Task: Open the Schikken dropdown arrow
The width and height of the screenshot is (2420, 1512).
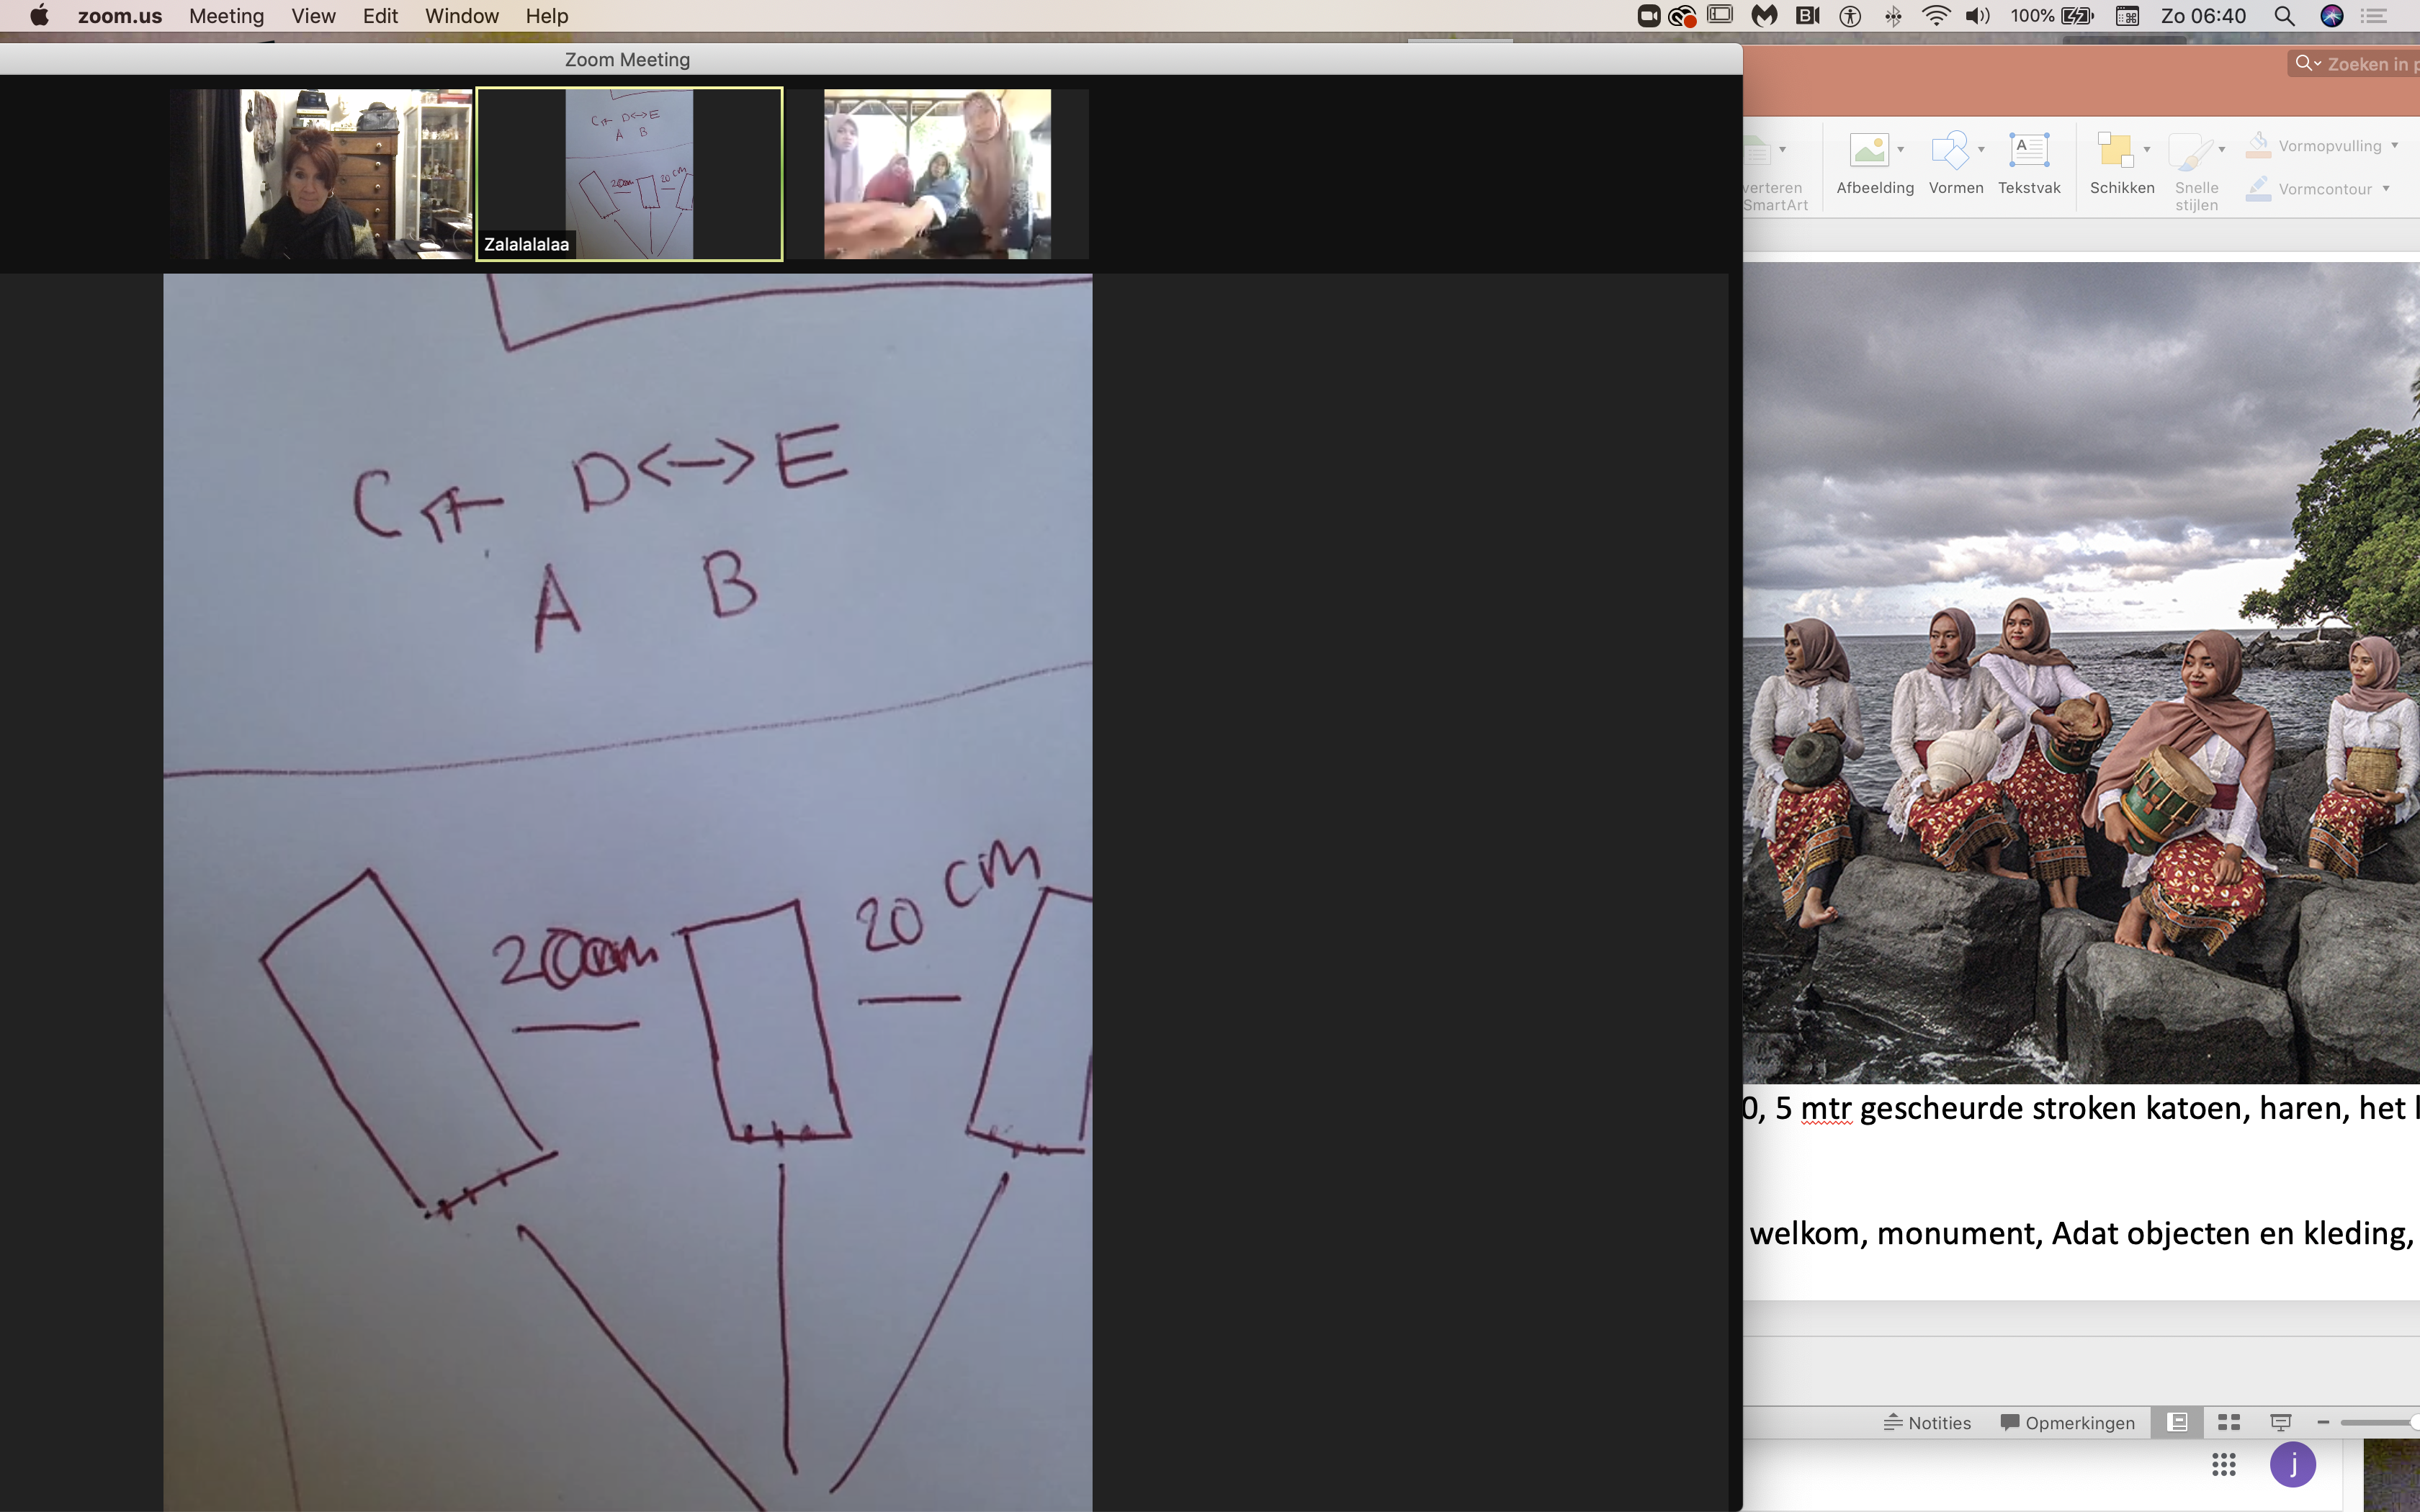Action: coord(2147,150)
